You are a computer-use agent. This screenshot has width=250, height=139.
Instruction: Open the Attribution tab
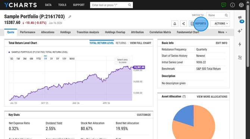(x=137, y=32)
